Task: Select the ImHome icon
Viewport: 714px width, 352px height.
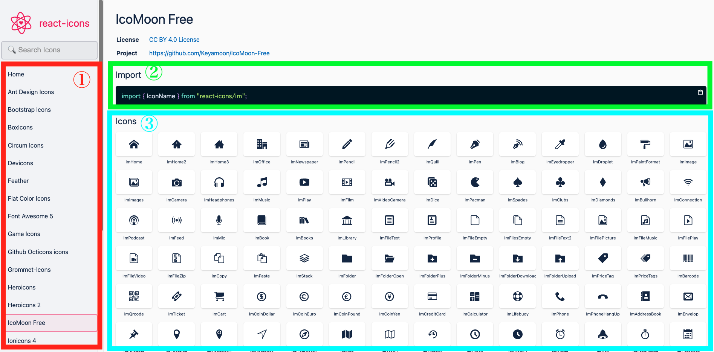Action: point(133,144)
